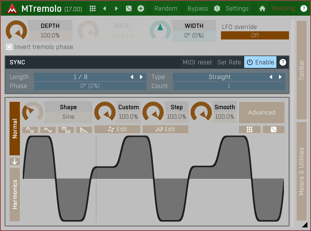Click the dice randomize icon in the title bar

pos(128,8)
